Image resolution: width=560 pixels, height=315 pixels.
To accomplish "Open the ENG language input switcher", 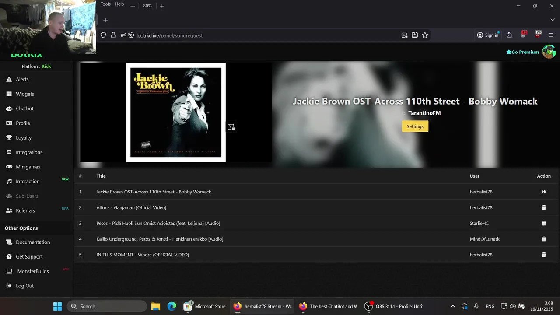I will [490, 306].
